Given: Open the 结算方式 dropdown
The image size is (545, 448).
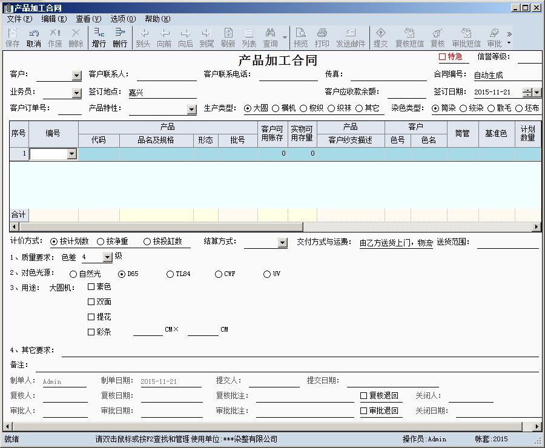Looking at the screenshot, I should (x=283, y=243).
